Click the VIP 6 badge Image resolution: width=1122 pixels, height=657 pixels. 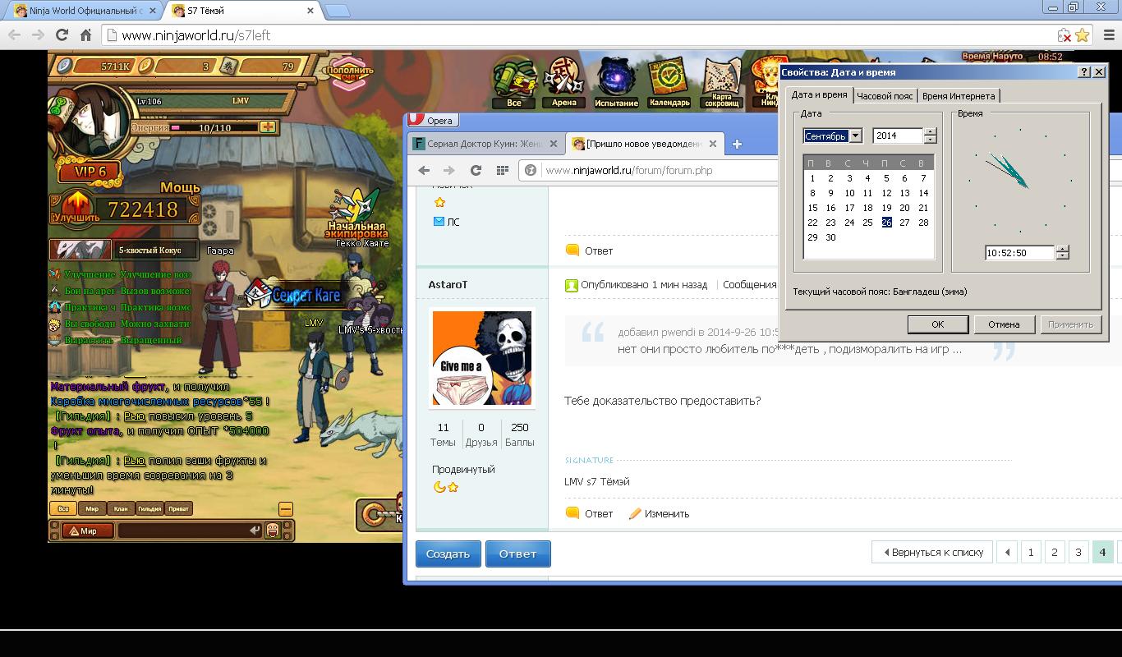(x=88, y=172)
